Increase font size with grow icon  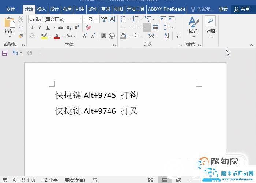tap(85, 36)
